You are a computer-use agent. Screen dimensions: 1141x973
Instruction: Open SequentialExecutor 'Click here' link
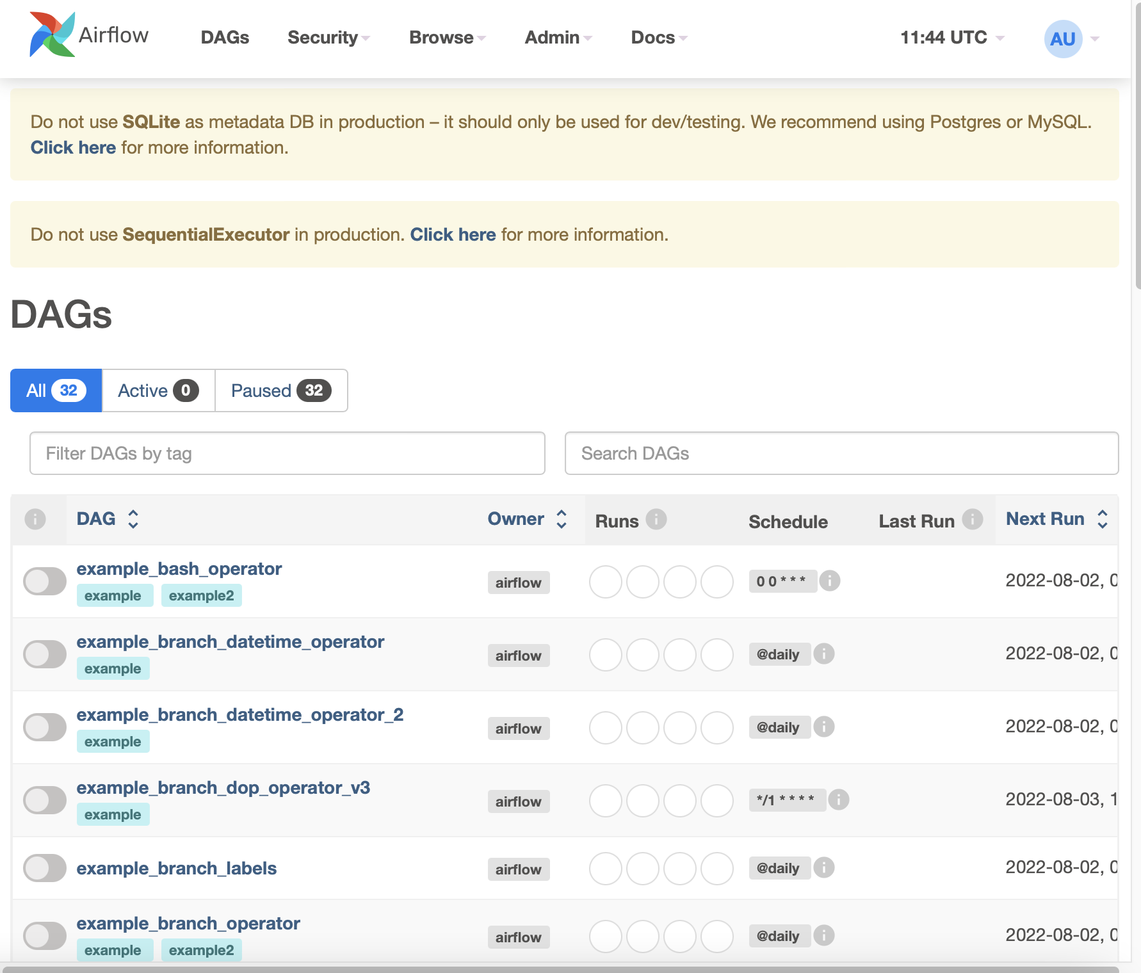point(453,235)
